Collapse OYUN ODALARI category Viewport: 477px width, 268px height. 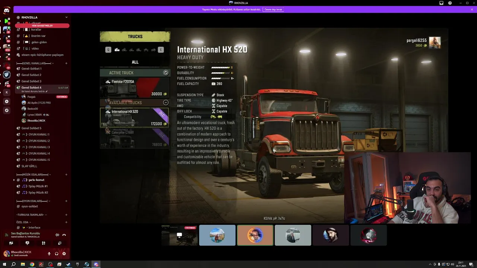click(x=34, y=201)
